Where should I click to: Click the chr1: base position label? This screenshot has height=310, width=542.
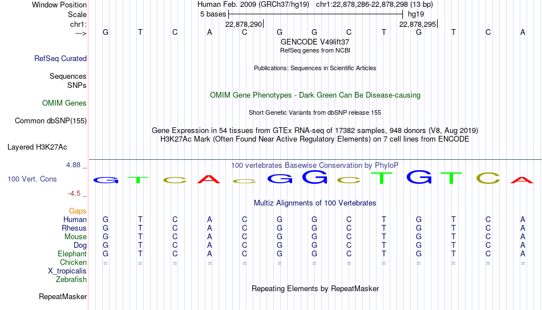pyautogui.click(x=79, y=24)
